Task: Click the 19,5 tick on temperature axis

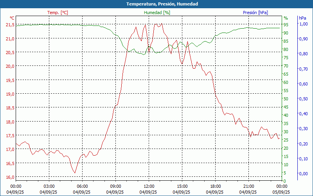Action: pyautogui.click(x=11, y=80)
